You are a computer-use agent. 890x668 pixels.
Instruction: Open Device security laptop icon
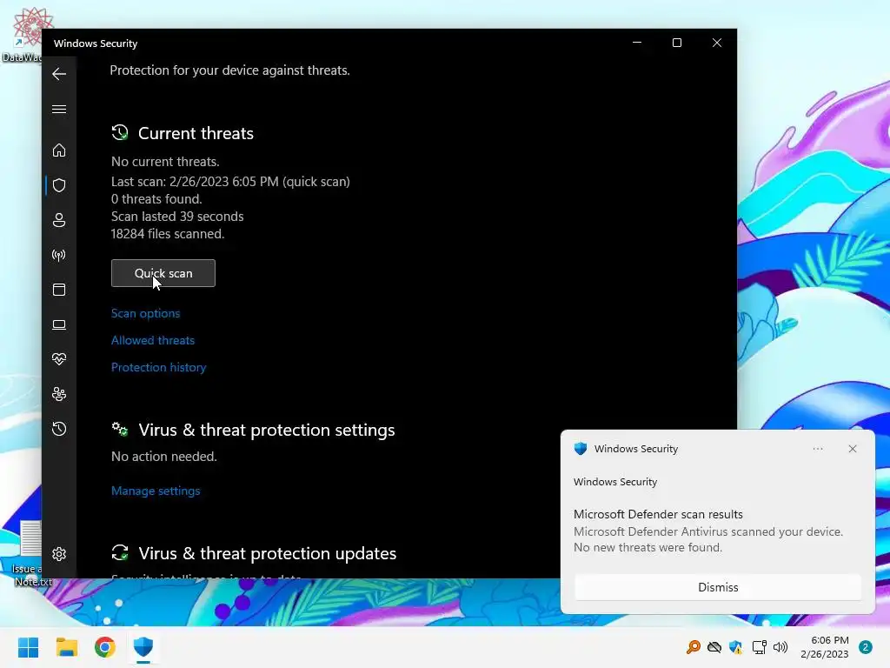(x=59, y=325)
